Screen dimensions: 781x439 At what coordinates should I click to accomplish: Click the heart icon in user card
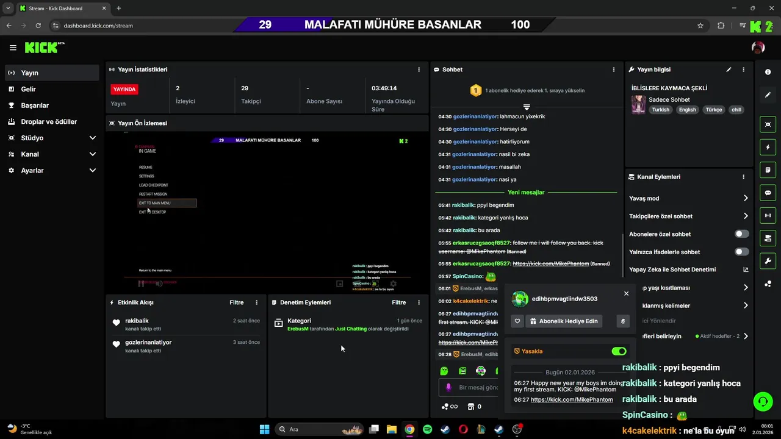[x=517, y=321]
